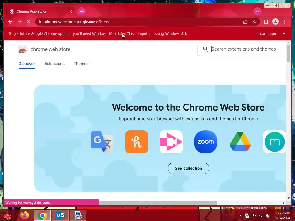Click the Start button ornament icon
This screenshot has width=295, height=221.
point(7,216)
